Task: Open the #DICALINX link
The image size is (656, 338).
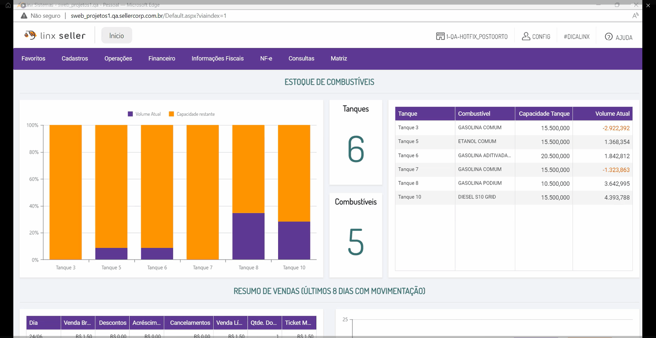Action: (576, 37)
